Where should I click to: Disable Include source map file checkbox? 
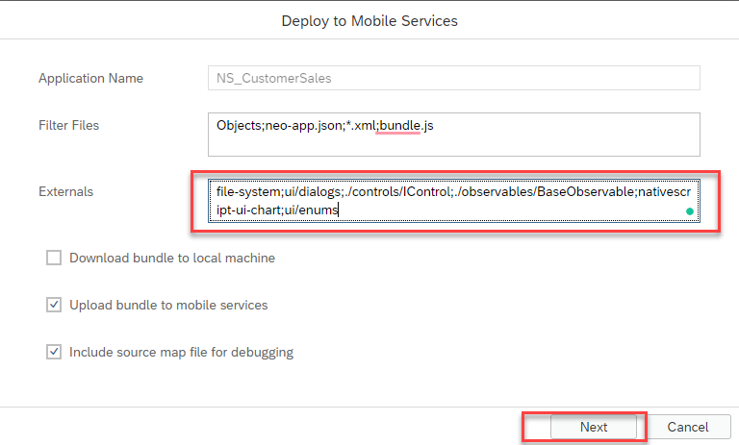tap(54, 352)
